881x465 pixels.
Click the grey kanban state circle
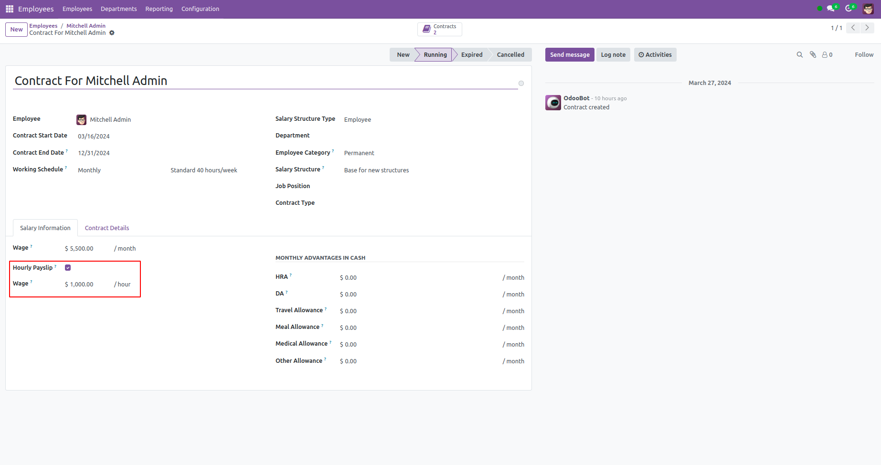pos(521,84)
